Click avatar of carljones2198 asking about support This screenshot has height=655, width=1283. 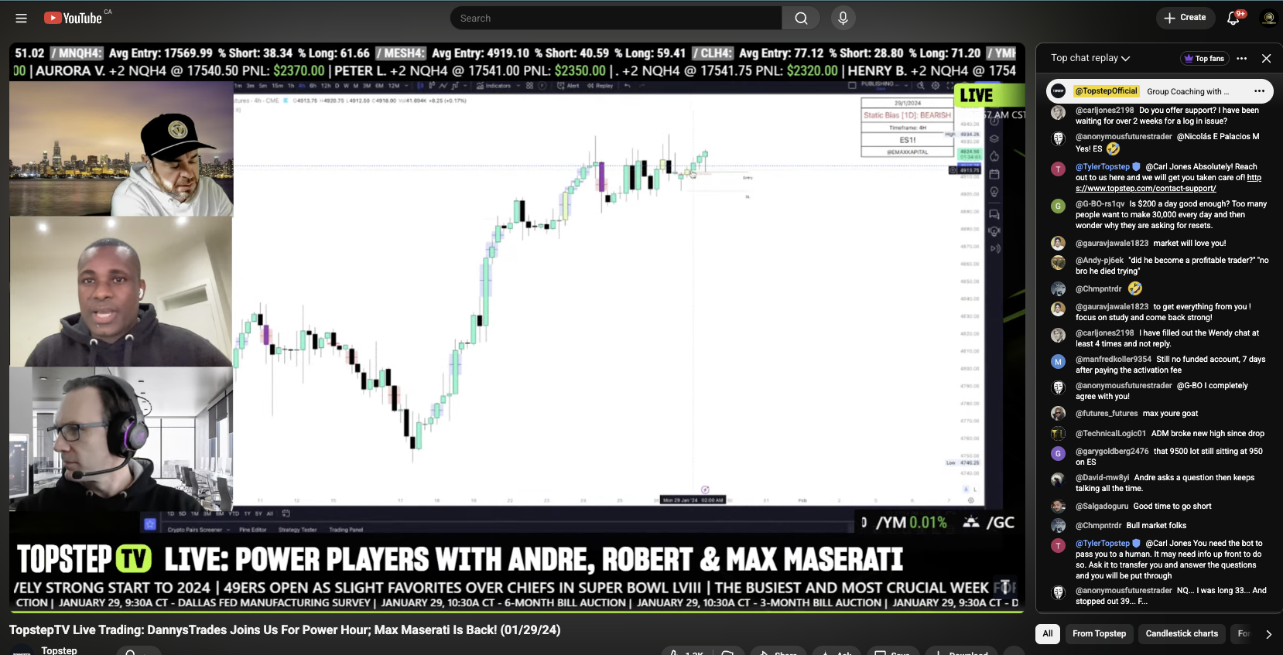[x=1058, y=112]
